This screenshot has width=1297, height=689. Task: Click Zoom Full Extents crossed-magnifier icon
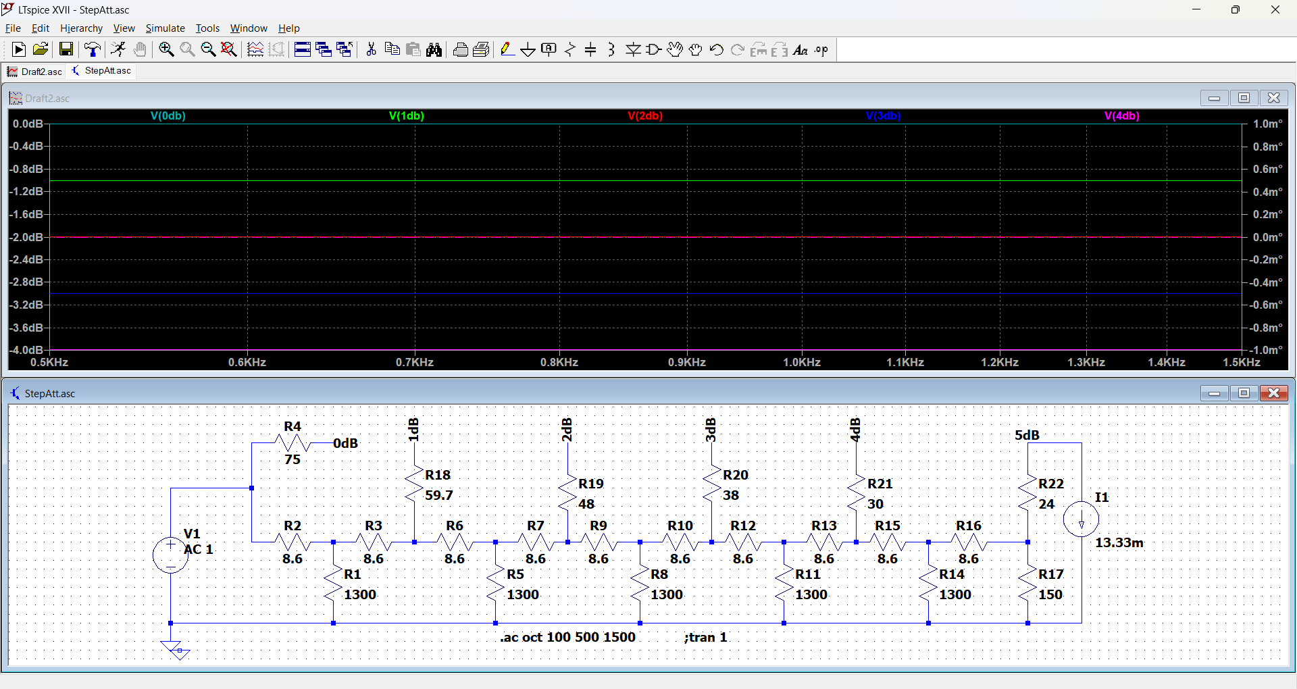tap(229, 49)
